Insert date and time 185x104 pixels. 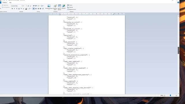[60, 7]
